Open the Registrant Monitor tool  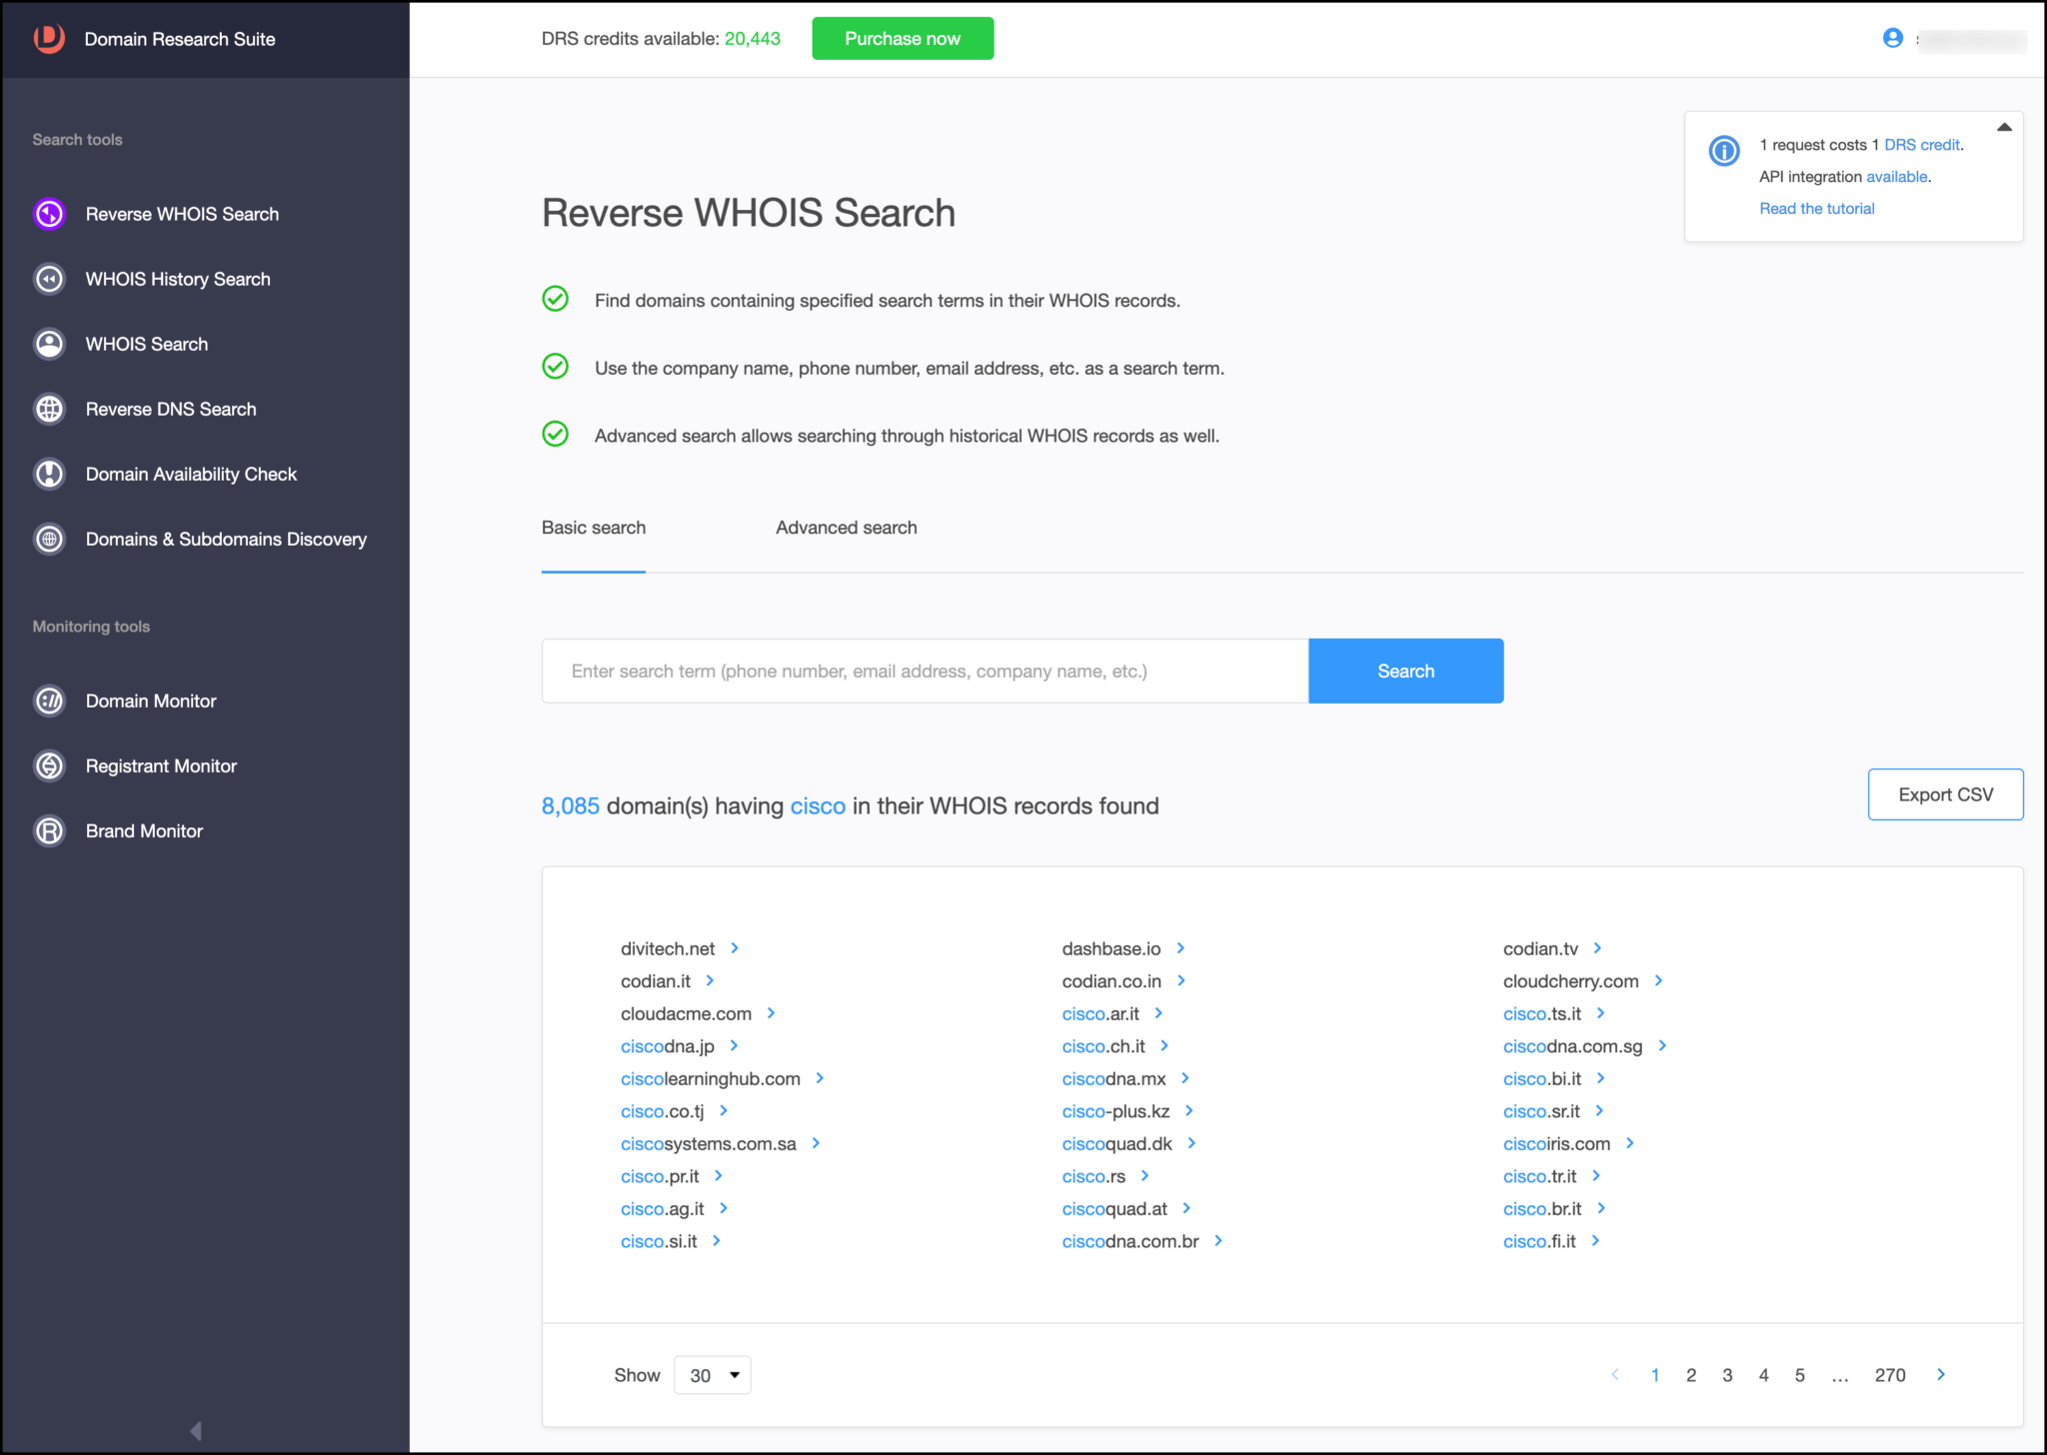pyautogui.click(x=161, y=765)
